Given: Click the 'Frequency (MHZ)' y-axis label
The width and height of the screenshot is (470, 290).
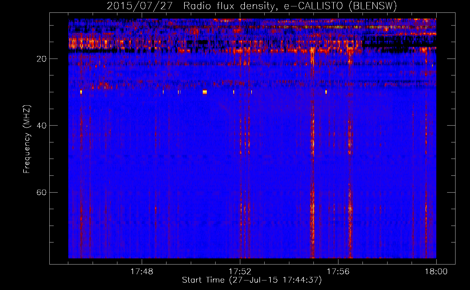Looking at the screenshot, I should click(x=26, y=139).
